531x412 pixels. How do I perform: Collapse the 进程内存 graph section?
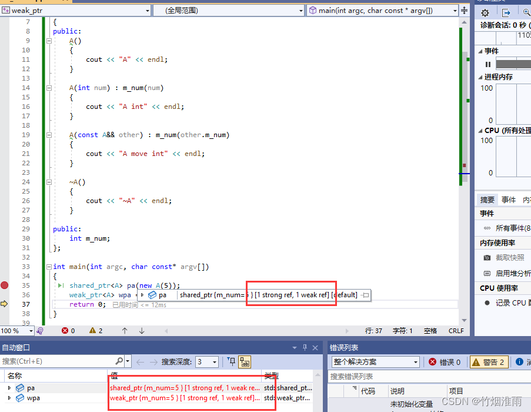click(480, 77)
